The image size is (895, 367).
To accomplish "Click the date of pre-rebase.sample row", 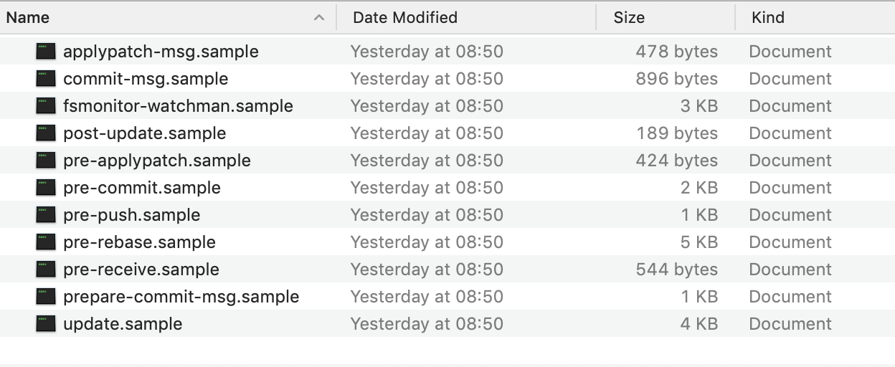I will pyautogui.click(x=427, y=242).
